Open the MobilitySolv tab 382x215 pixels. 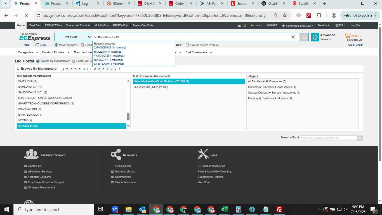tap(102, 25)
